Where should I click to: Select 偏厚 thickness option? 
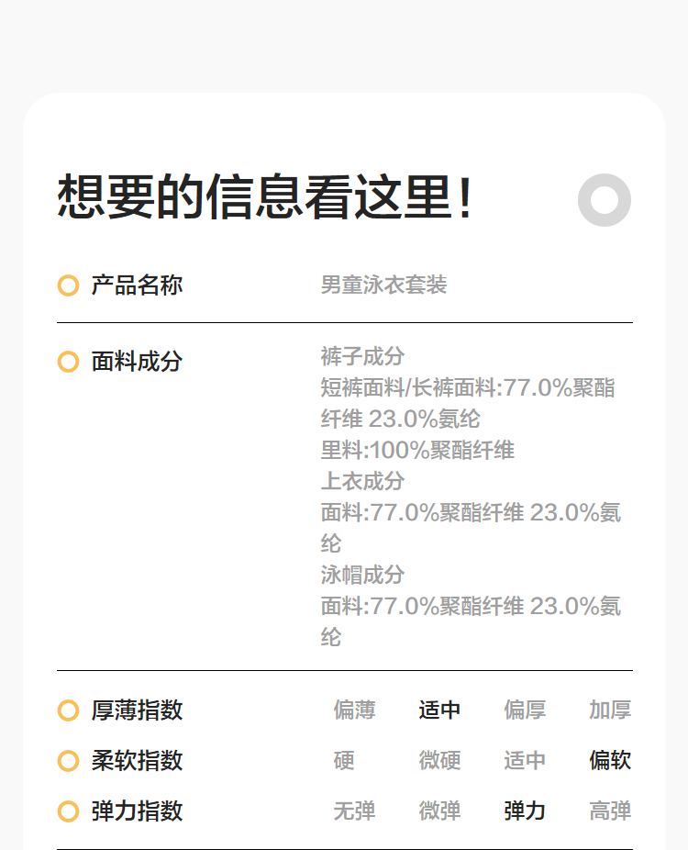525,710
